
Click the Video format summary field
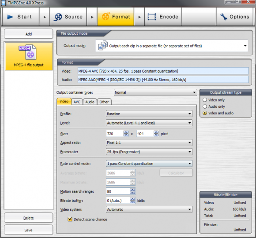click(163, 71)
